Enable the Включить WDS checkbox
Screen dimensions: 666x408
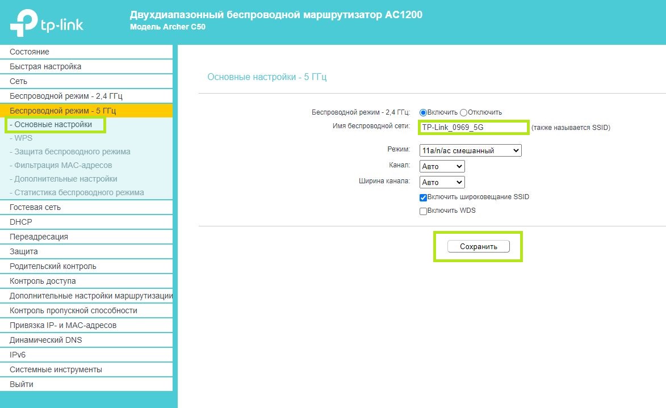click(423, 211)
